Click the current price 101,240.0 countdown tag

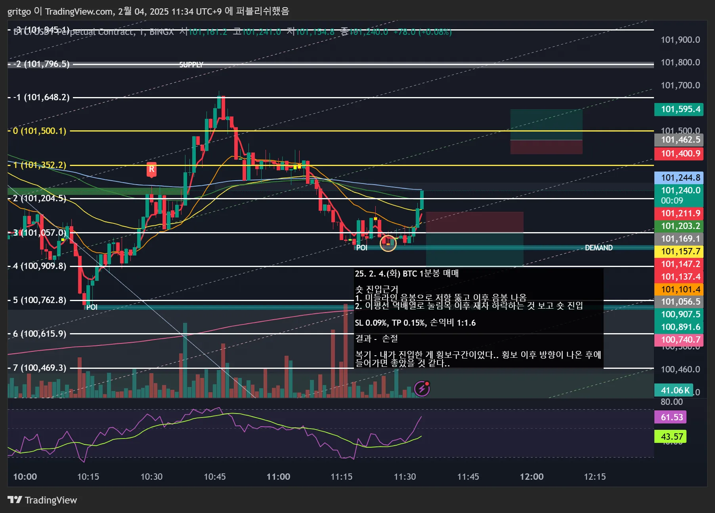click(679, 195)
